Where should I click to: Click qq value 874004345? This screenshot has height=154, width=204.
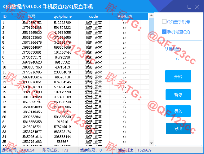pyautogui.click(x=62, y=82)
